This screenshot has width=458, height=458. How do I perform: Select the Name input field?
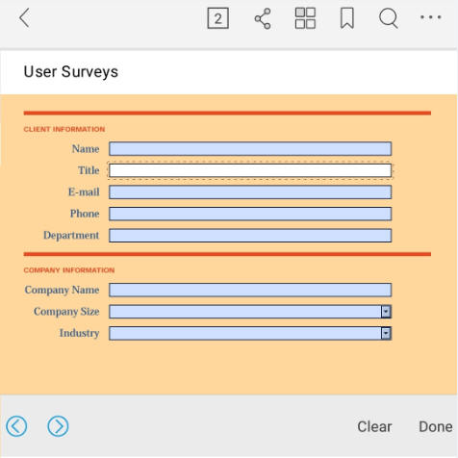(250, 149)
